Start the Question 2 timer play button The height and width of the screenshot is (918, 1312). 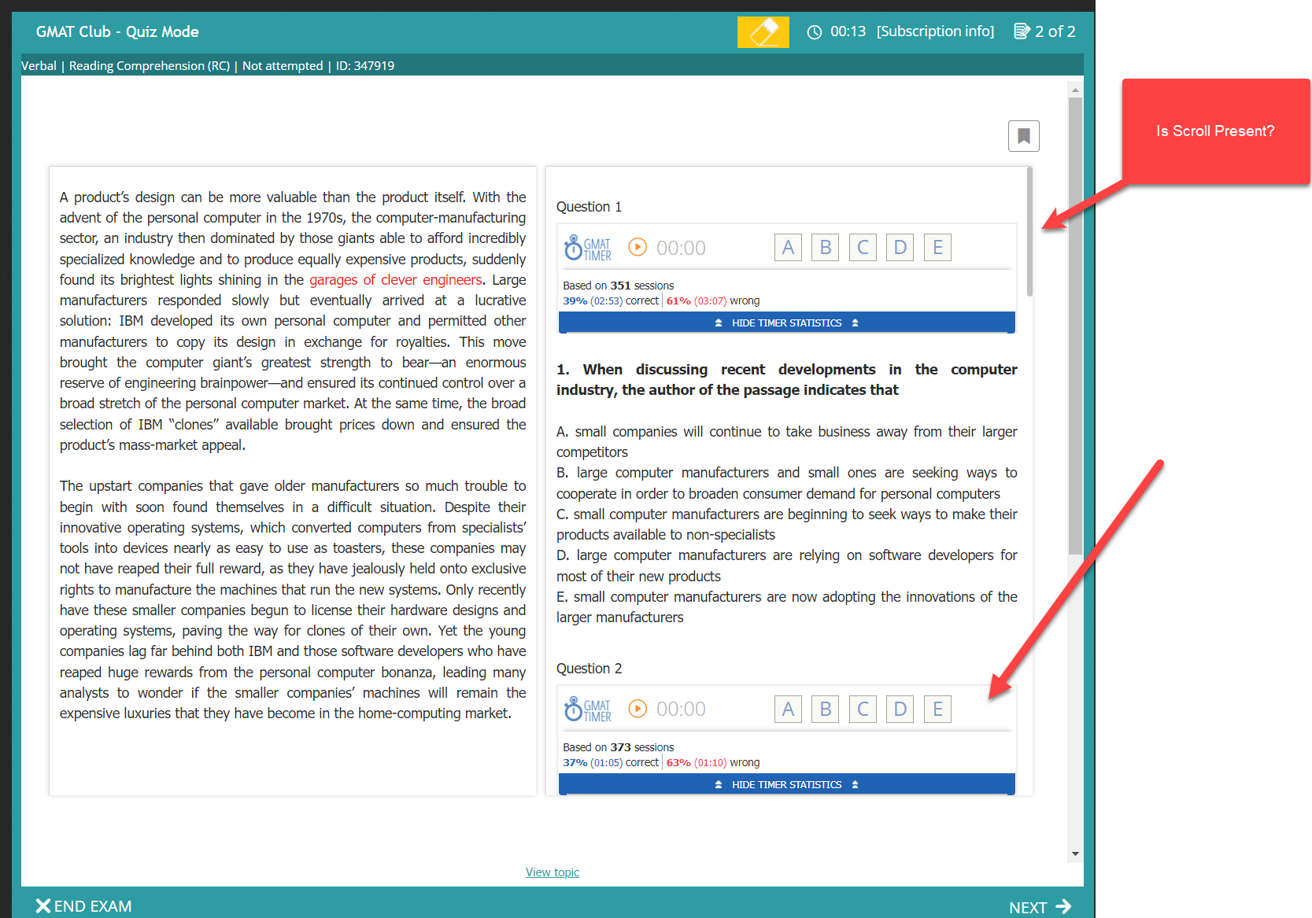click(x=638, y=709)
